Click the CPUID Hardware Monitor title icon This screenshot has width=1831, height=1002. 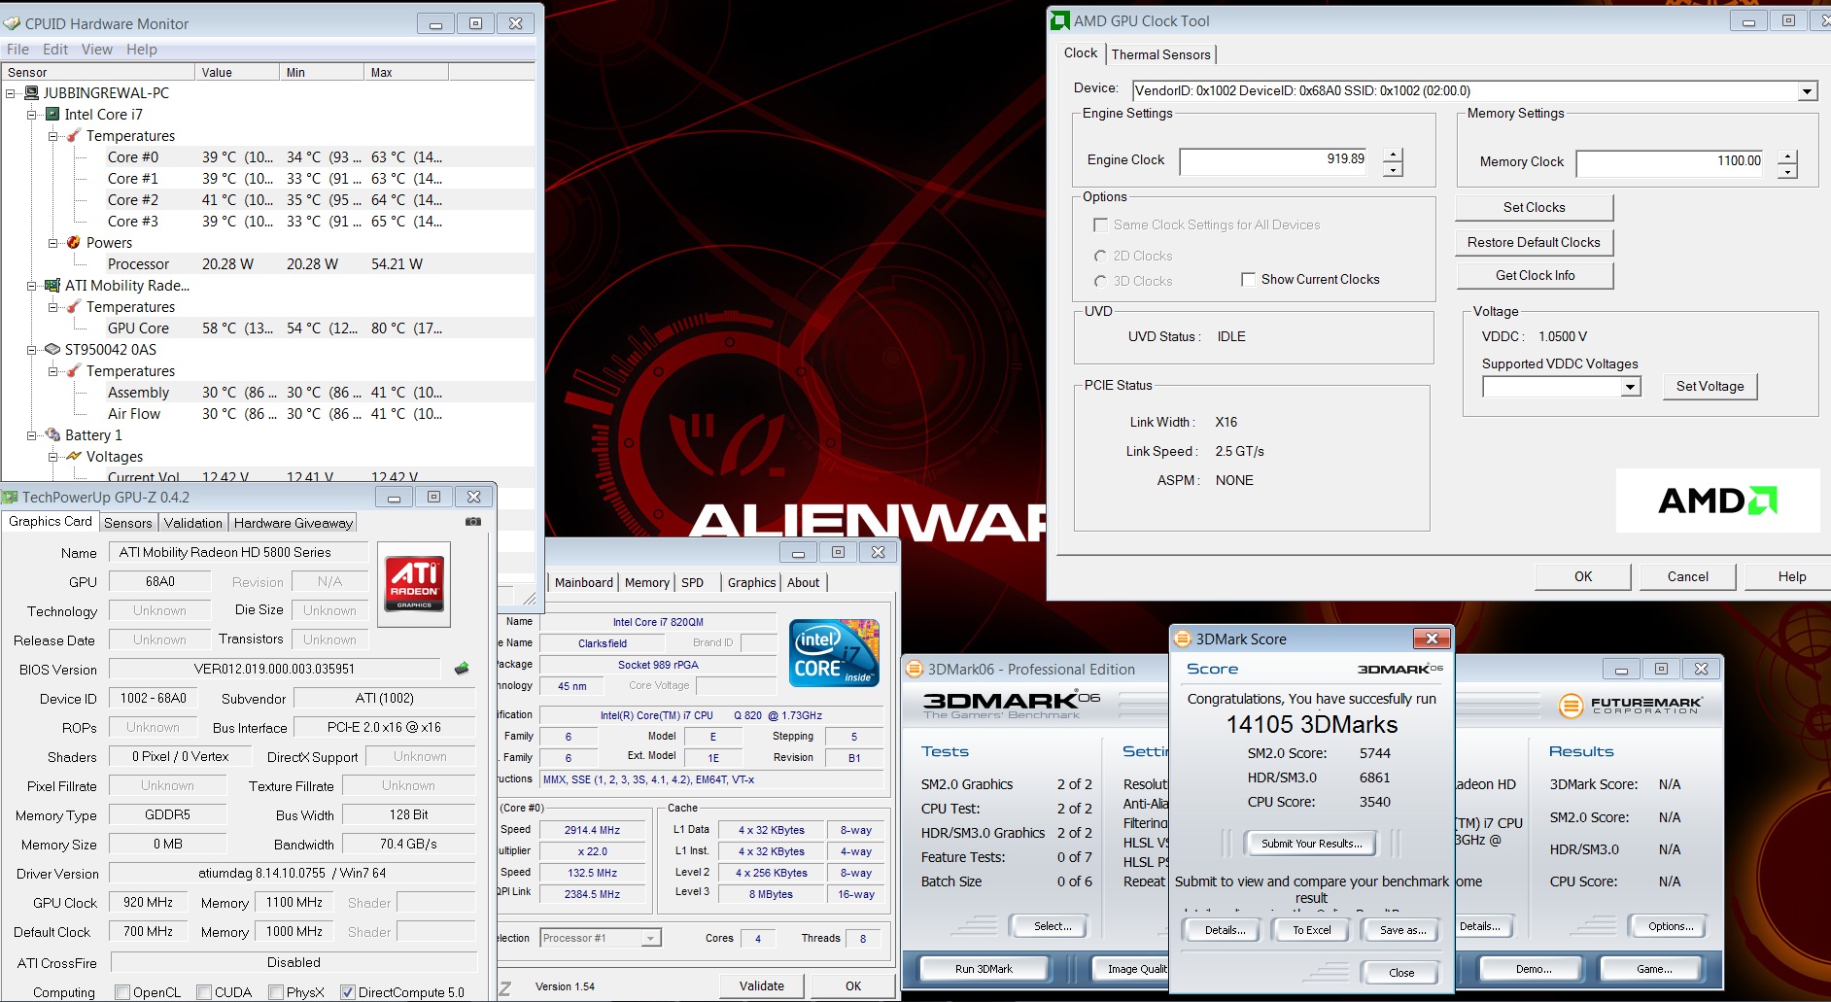tap(12, 23)
